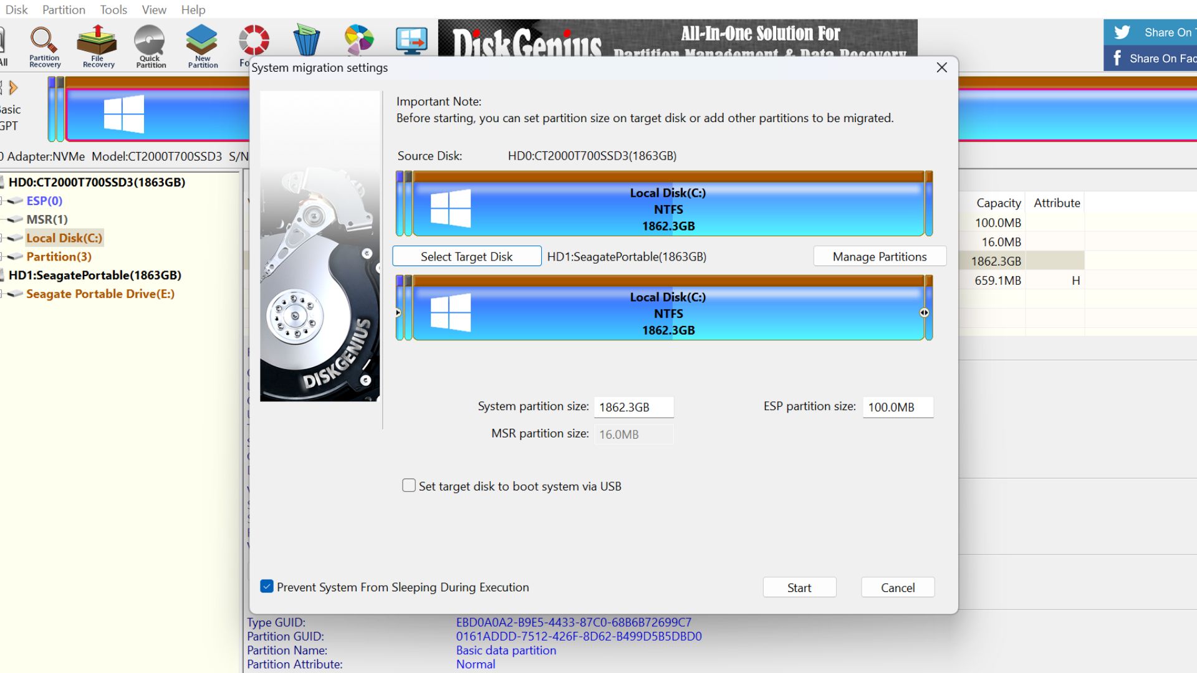The height and width of the screenshot is (673, 1197).
Task: Click the Select Target Disk button
Action: tap(466, 256)
